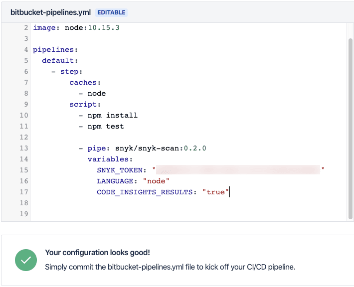Click line number 13 in gutter
The height and width of the screenshot is (287, 354).
[x=24, y=148]
